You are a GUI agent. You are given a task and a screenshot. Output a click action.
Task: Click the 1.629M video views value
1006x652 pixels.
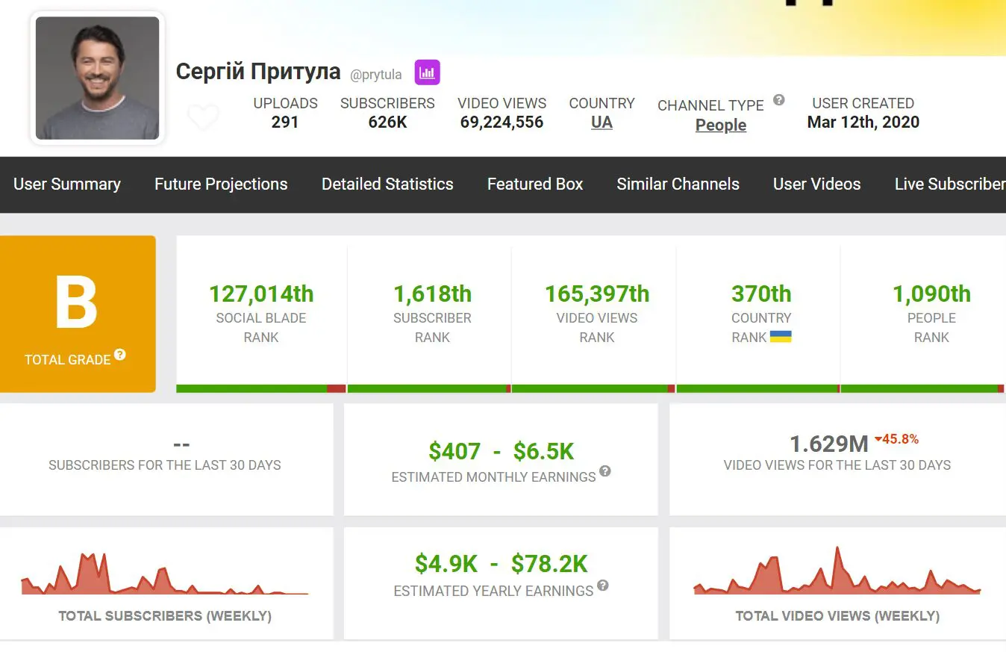(x=828, y=444)
